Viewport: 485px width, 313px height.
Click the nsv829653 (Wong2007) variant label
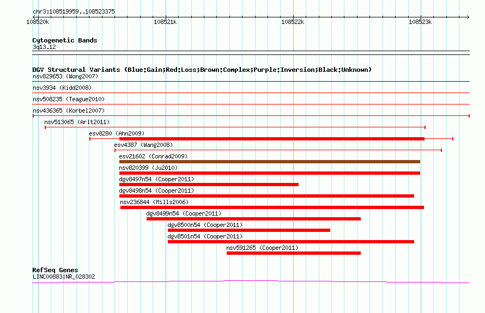tap(65, 76)
